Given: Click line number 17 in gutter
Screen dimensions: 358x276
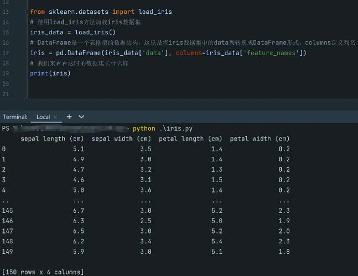Looking at the screenshot, I should click(6, 53).
